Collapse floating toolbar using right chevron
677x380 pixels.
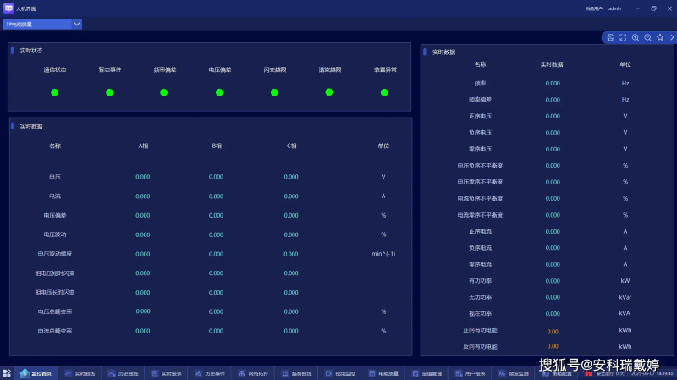point(672,37)
